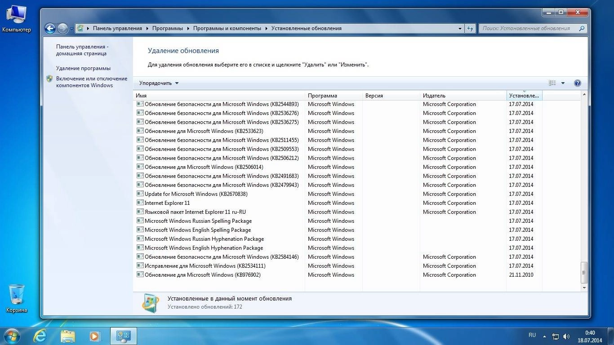Click scrollbar down arrow in updates list
Image resolution: width=614 pixels, height=345 pixels.
tap(584, 287)
